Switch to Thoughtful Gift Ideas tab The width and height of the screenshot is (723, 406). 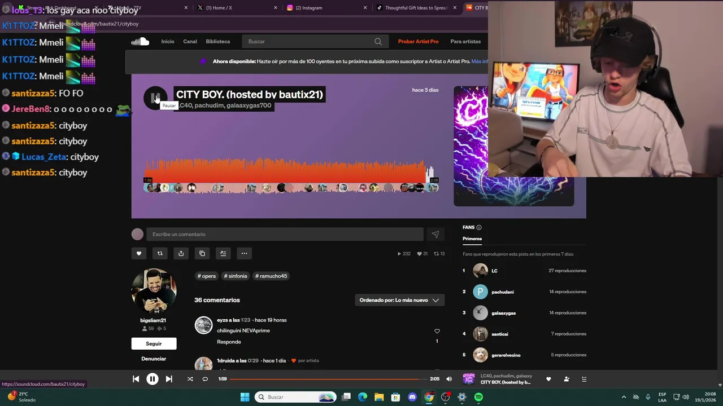point(416,8)
